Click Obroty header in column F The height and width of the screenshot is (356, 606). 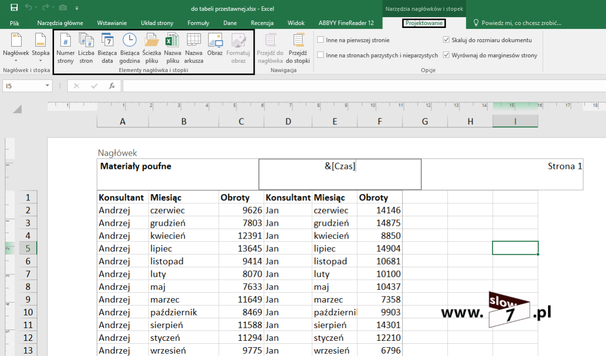coord(380,197)
